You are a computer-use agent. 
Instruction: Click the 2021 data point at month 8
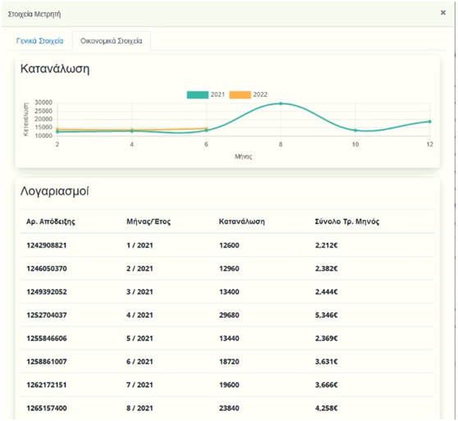tap(281, 103)
